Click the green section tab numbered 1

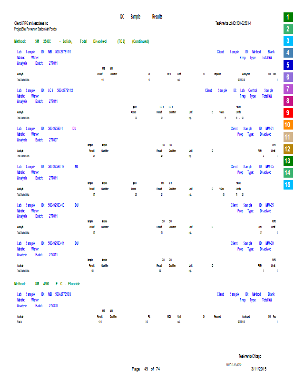click(288, 17)
